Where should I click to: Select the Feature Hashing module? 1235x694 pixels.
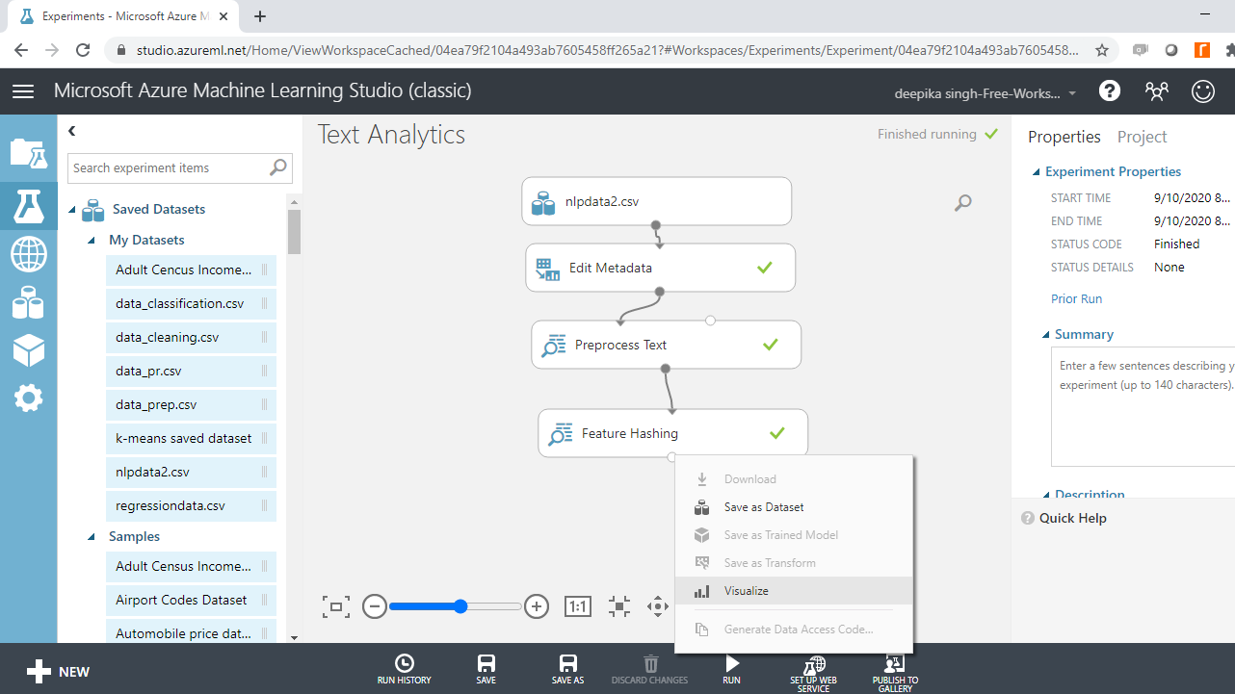click(673, 433)
